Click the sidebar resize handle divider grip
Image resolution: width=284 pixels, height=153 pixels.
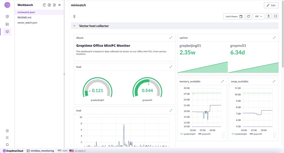(x=64, y=74)
